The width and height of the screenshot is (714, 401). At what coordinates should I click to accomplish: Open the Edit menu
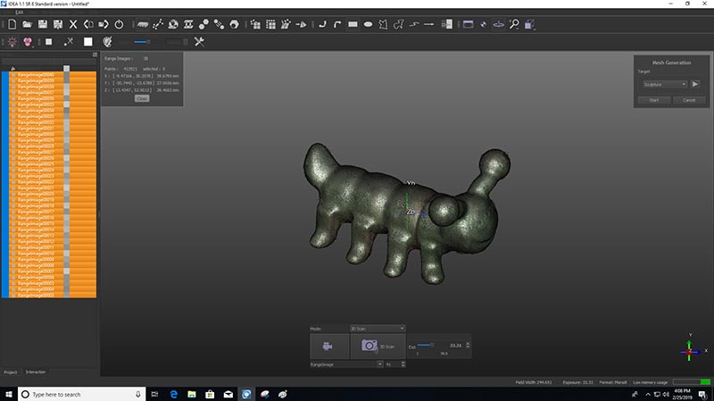[x=19, y=13]
